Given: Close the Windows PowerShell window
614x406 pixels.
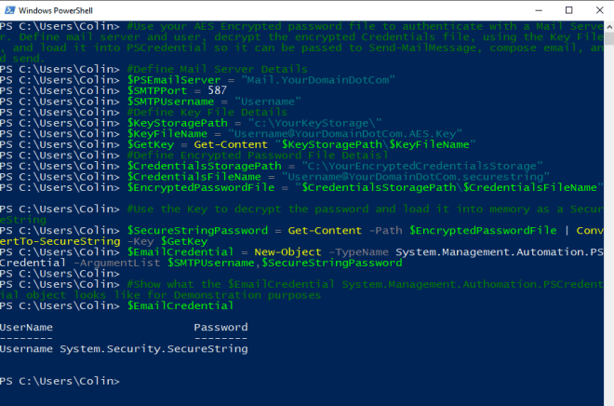Looking at the screenshot, I should pos(599,10).
